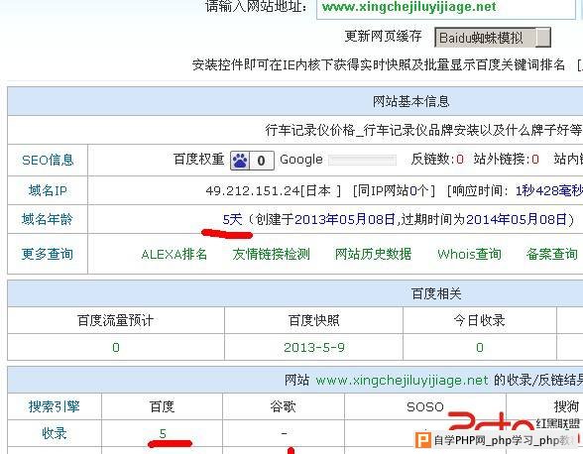Click the 百度快照 column header
Screen dimensions: 583x454
[x=313, y=320]
